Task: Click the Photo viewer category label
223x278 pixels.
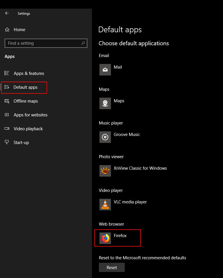Action: pos(111,157)
